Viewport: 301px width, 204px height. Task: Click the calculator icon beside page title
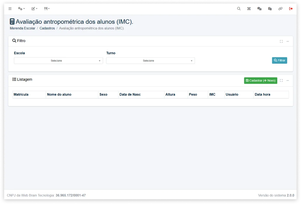pos(12,21)
